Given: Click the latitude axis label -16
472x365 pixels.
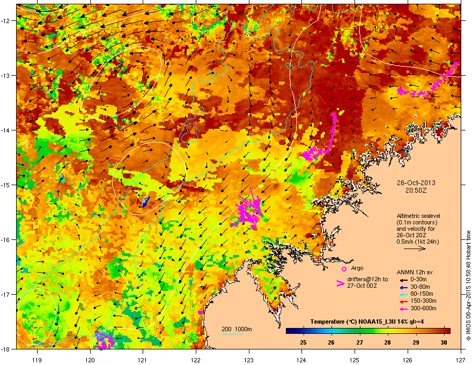Looking at the screenshot, I should [x=5, y=240].
